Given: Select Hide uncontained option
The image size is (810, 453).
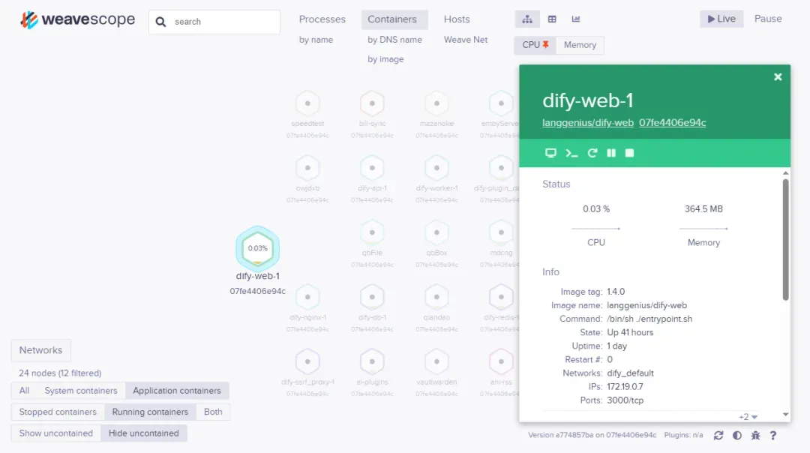Looking at the screenshot, I should (x=143, y=433).
